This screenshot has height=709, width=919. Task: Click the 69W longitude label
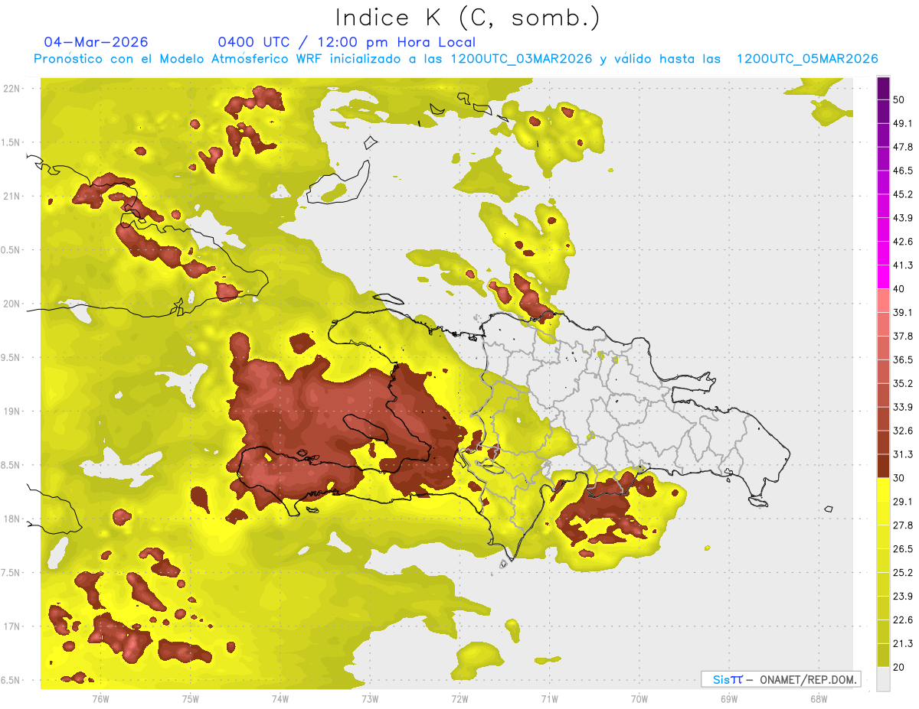tap(729, 698)
